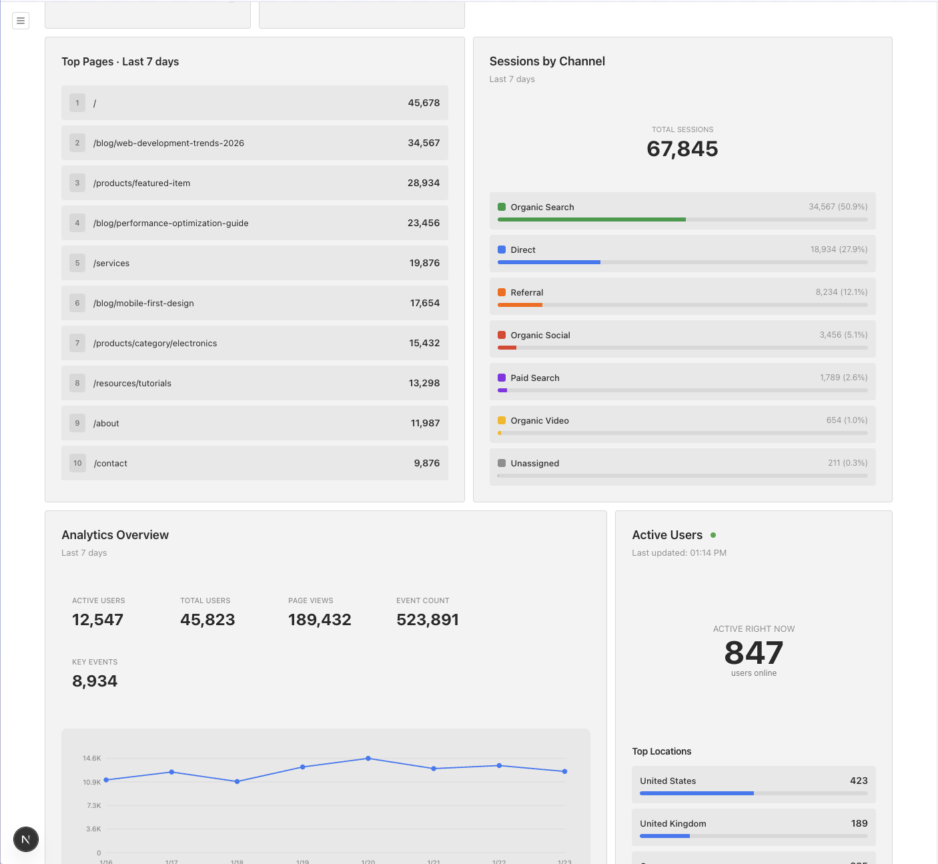Click the Referral channel progress bar

(x=682, y=305)
